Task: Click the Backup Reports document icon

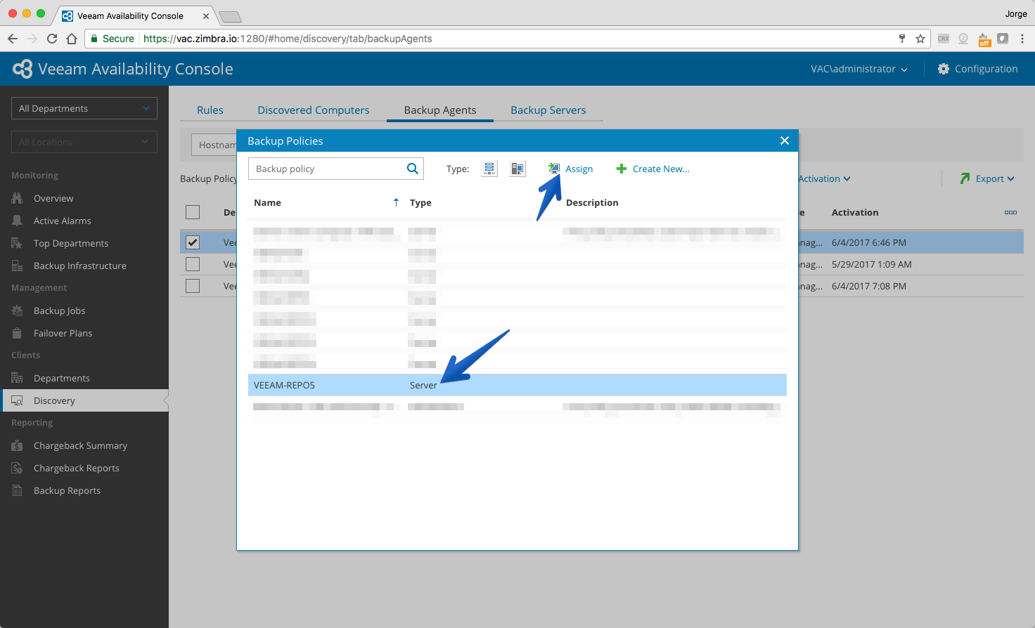Action: tap(18, 490)
